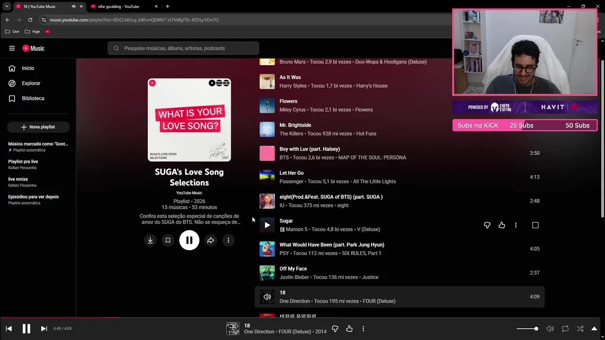
Task: Check the Sugar track select box
Action: (x=535, y=225)
